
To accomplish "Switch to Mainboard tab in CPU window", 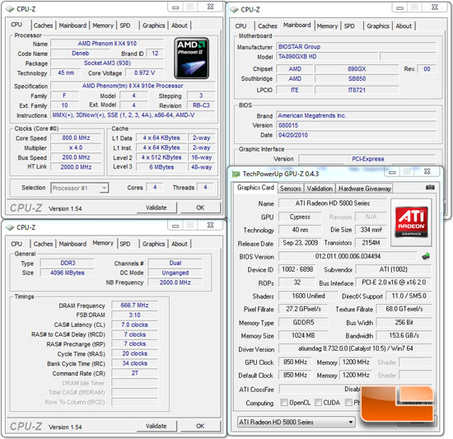I will [x=72, y=26].
